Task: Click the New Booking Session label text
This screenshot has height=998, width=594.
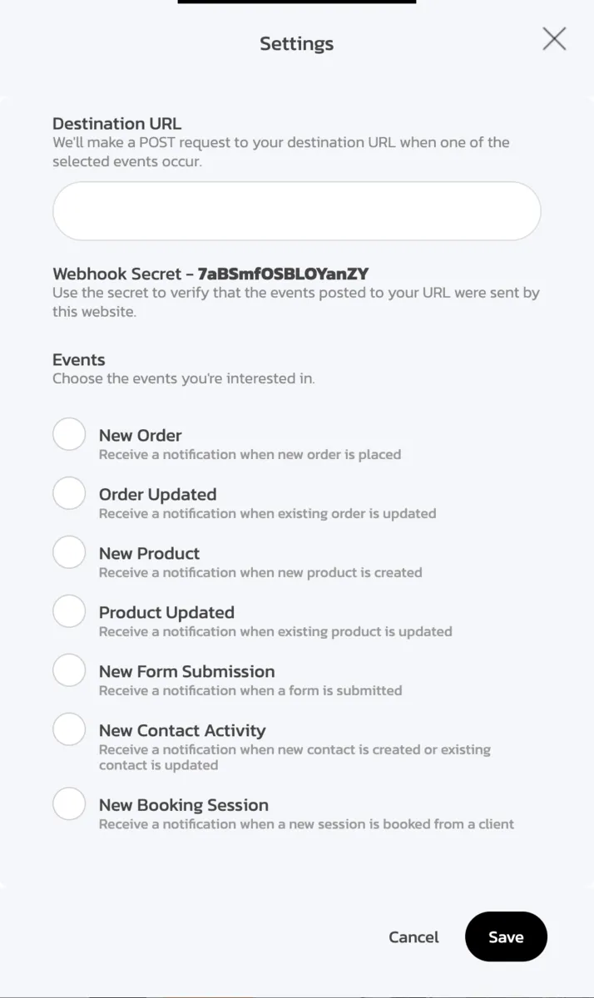Action: (183, 805)
